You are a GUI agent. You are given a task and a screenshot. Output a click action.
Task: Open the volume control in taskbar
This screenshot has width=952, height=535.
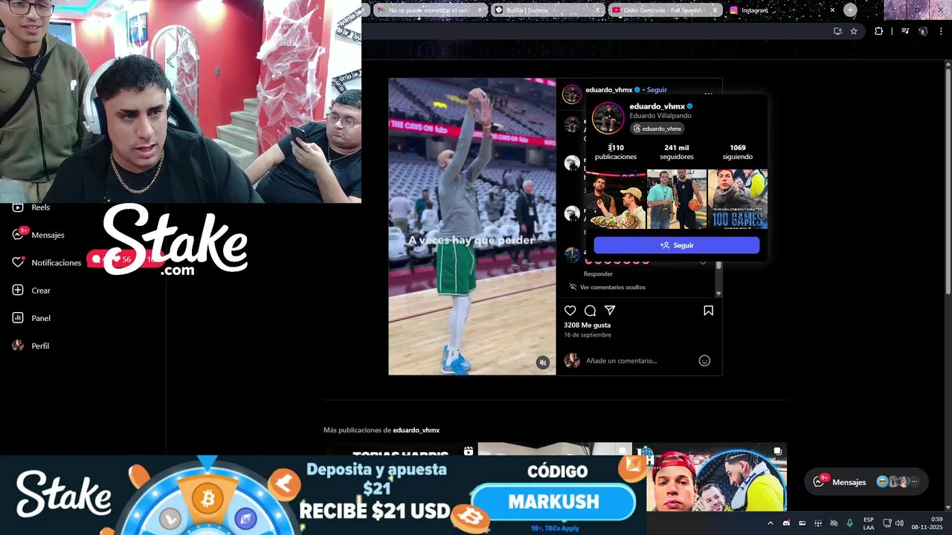899,523
